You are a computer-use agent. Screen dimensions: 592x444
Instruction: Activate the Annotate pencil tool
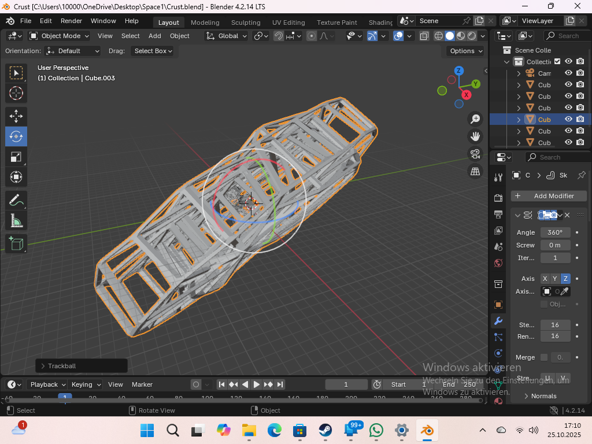[16, 200]
